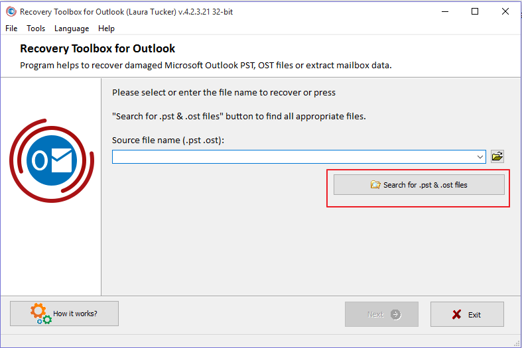This screenshot has width=522, height=348.
Task: Open the Help menu
Action: 106,29
